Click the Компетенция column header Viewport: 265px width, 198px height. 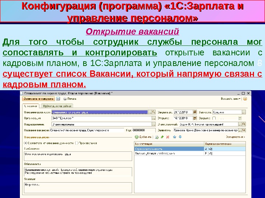[169, 144]
